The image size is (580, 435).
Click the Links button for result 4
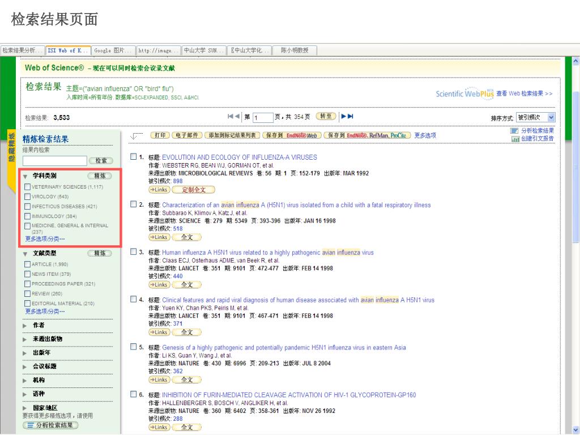(159, 332)
